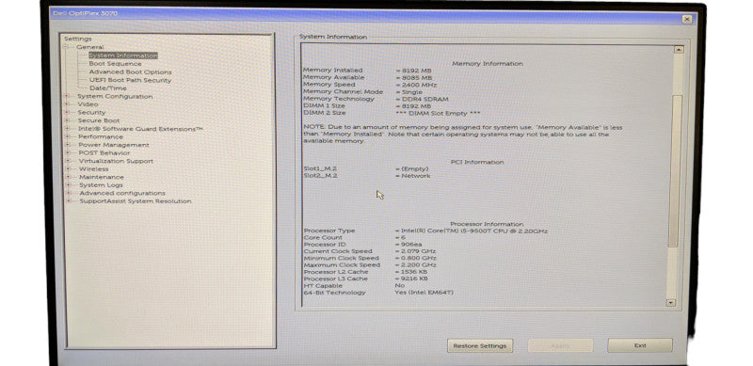Click the Restore Settings button
Image resolution: width=753 pixels, height=366 pixels.
pyautogui.click(x=480, y=346)
